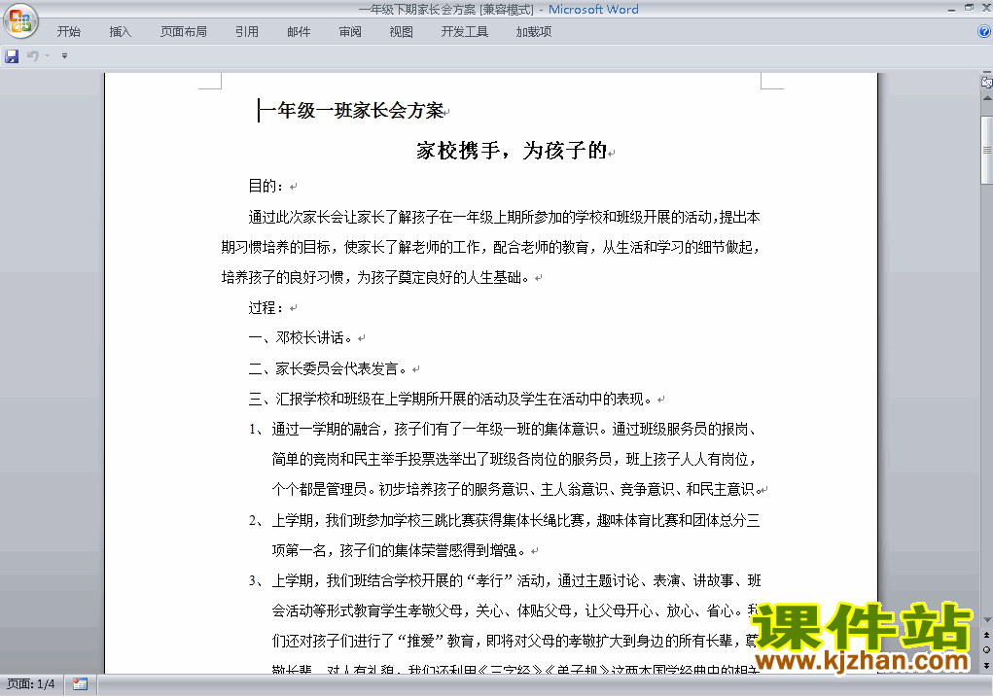
Task: Click the line starting 个个都是管理员
Action: 517,489
